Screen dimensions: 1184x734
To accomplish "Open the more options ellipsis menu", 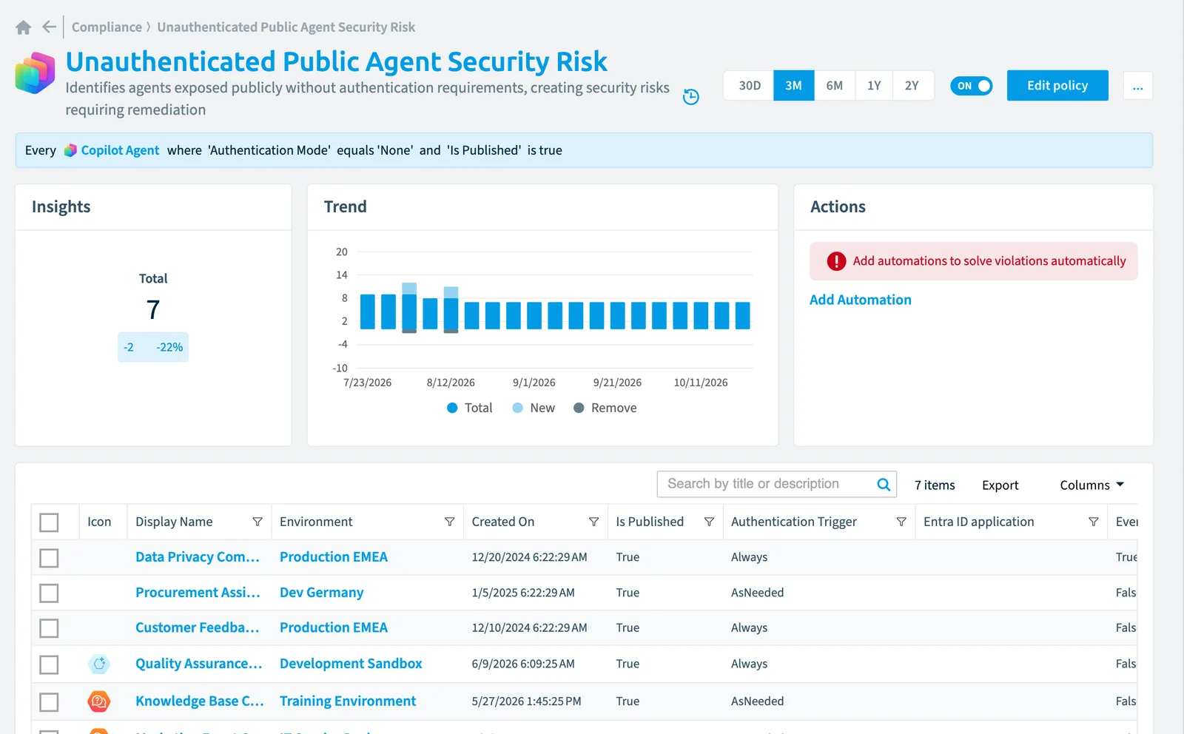I will [1137, 86].
